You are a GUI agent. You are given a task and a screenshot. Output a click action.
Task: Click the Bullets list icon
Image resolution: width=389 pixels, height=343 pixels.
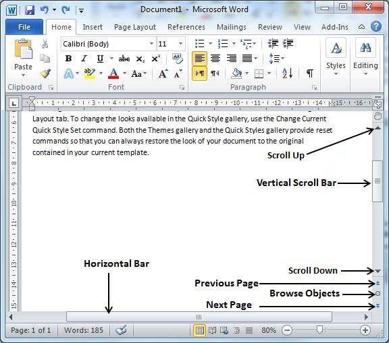point(200,44)
